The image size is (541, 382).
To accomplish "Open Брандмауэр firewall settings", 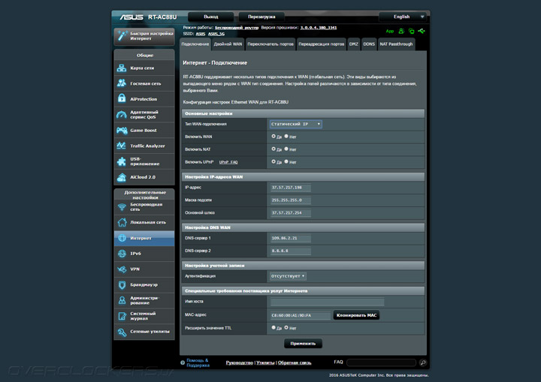I will pos(144,284).
